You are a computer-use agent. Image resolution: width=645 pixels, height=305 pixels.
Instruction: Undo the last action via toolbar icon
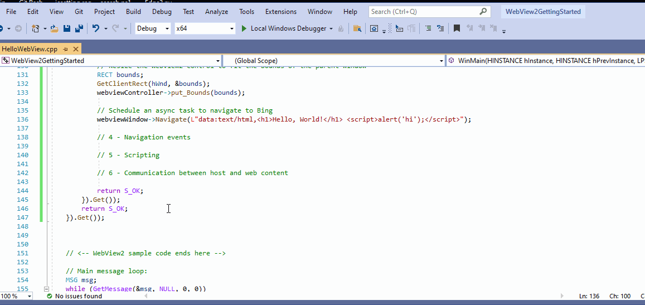tap(96, 28)
